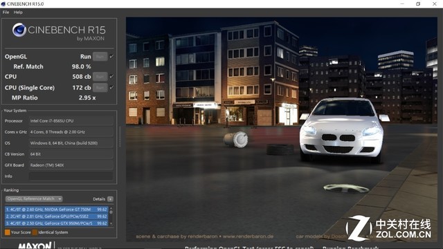Click the MAXON logo at bottom left
443x249 pixels.
point(35,246)
